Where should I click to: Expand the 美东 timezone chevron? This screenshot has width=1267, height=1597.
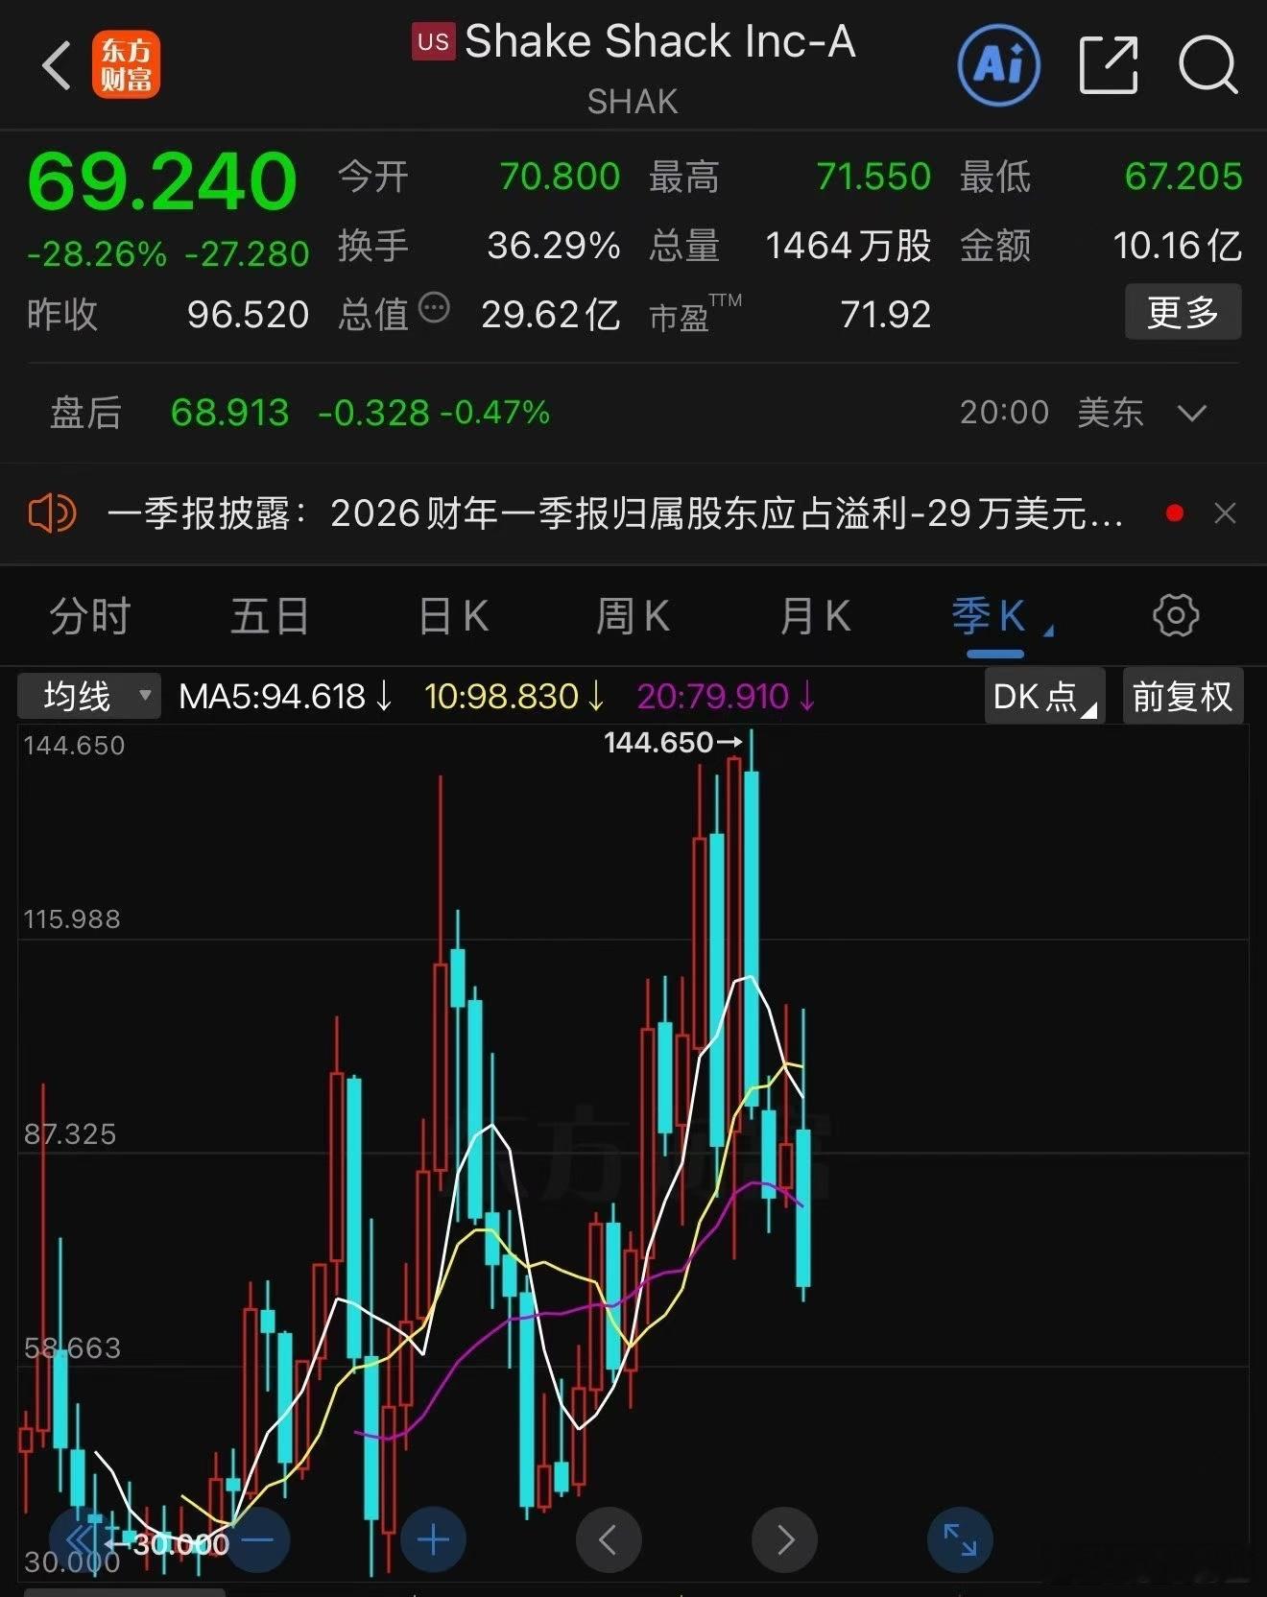(1192, 413)
